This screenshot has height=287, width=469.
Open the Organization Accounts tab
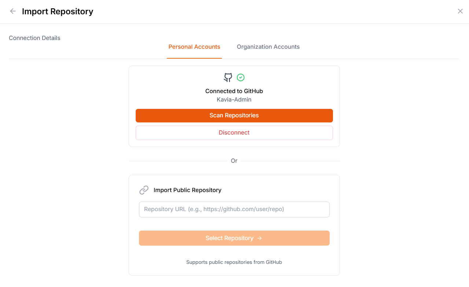[x=268, y=47]
